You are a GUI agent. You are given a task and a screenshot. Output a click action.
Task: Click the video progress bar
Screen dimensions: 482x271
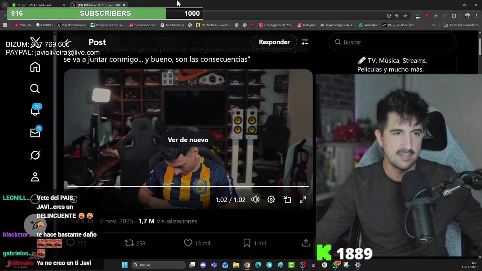pos(188,186)
